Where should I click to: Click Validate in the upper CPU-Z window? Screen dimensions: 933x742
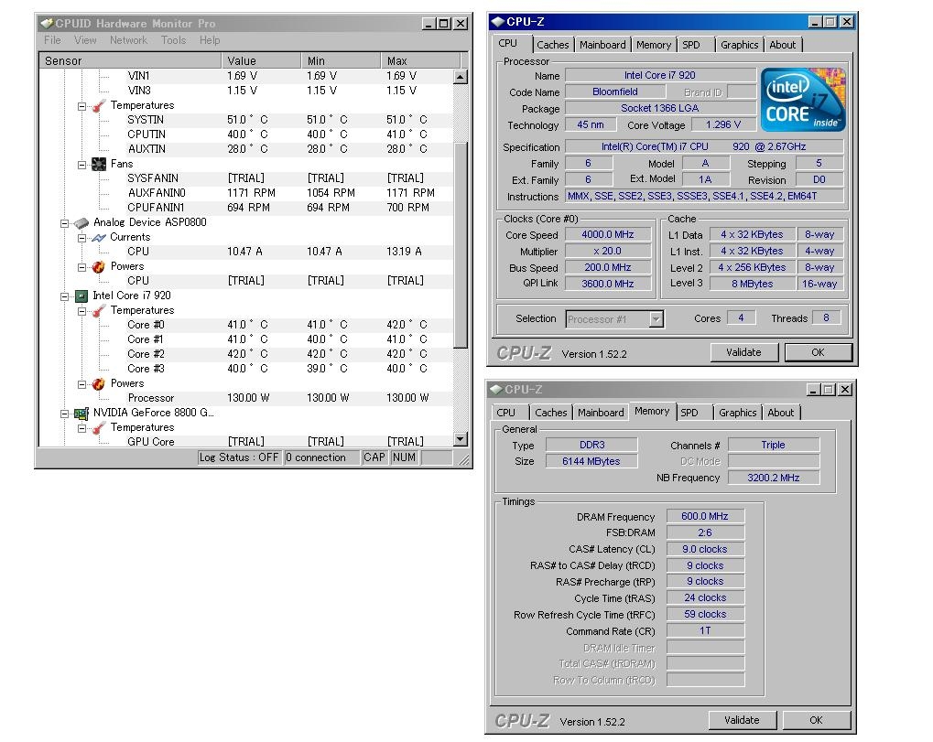click(x=743, y=352)
